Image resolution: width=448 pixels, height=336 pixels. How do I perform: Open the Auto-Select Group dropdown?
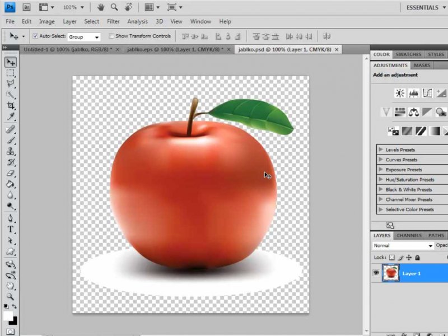(83, 37)
